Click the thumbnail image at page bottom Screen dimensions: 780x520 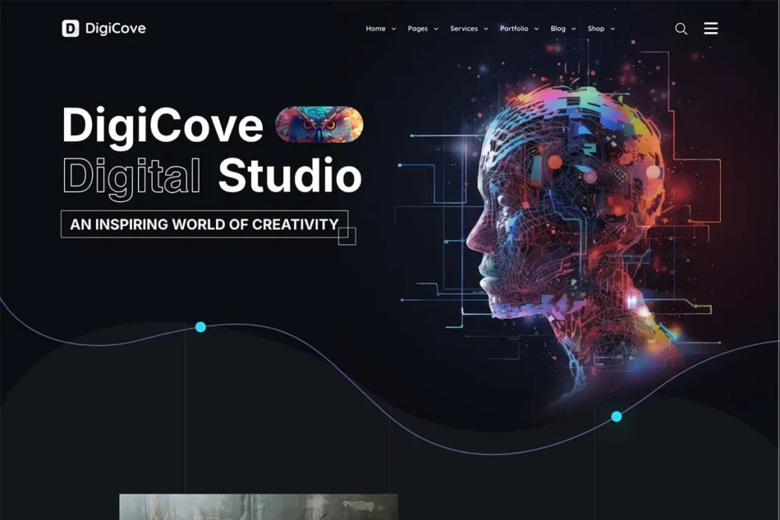[259, 507]
